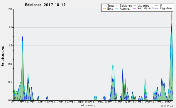This screenshot has width=176, height=108.
Task: Click the 23 h axis label
Action: point(167,102)
